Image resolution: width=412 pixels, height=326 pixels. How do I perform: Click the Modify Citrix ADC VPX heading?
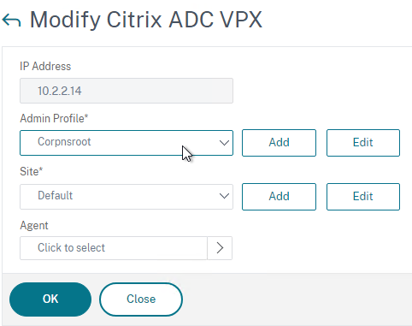click(x=146, y=20)
